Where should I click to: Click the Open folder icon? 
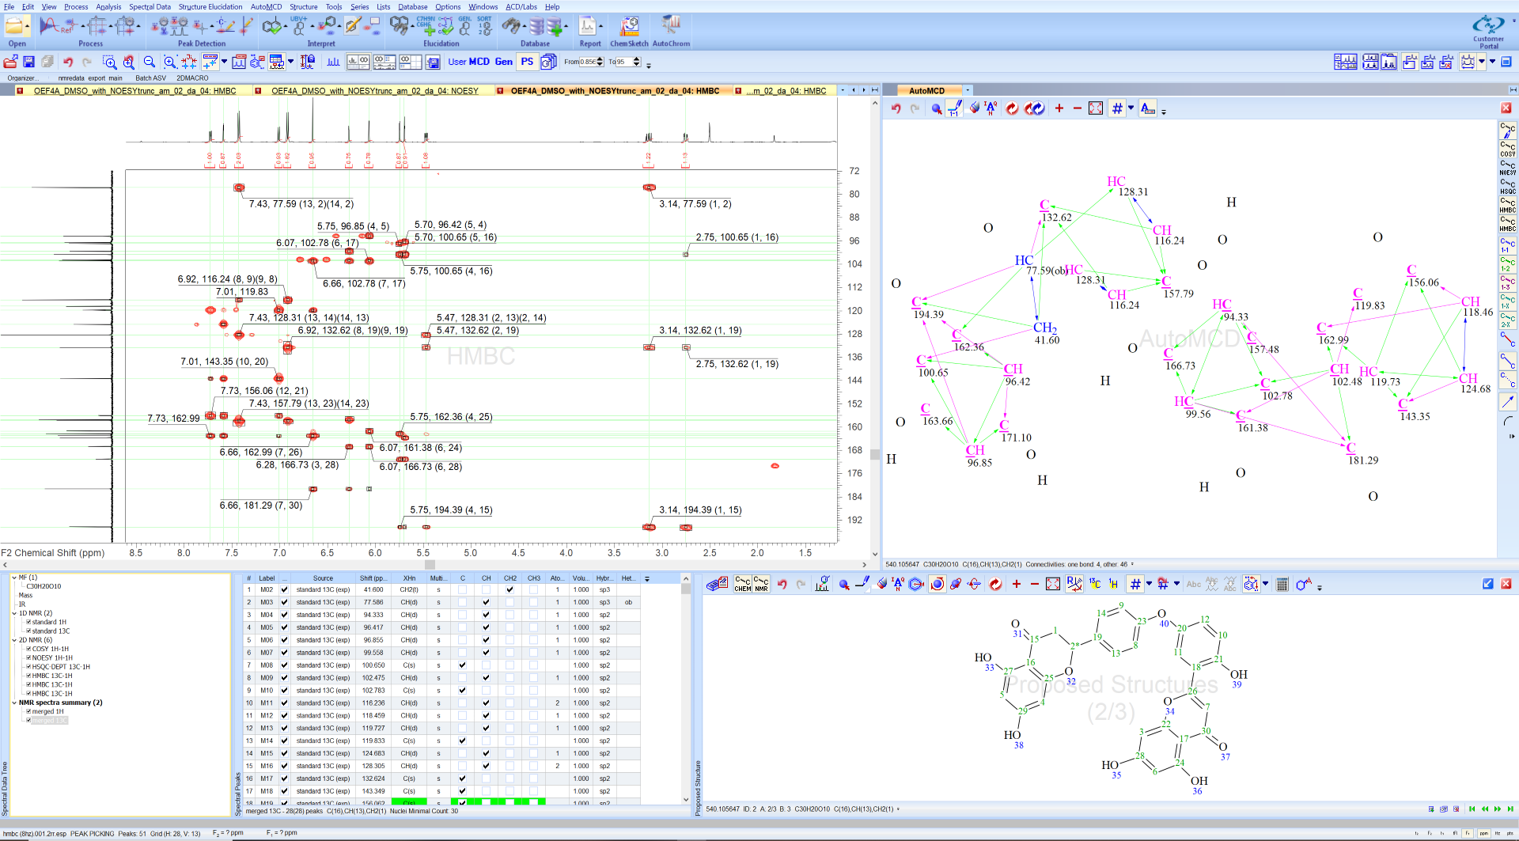[x=16, y=28]
